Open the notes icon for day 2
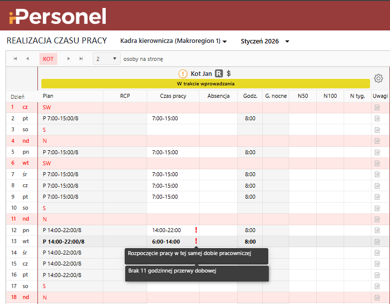 click(378, 119)
